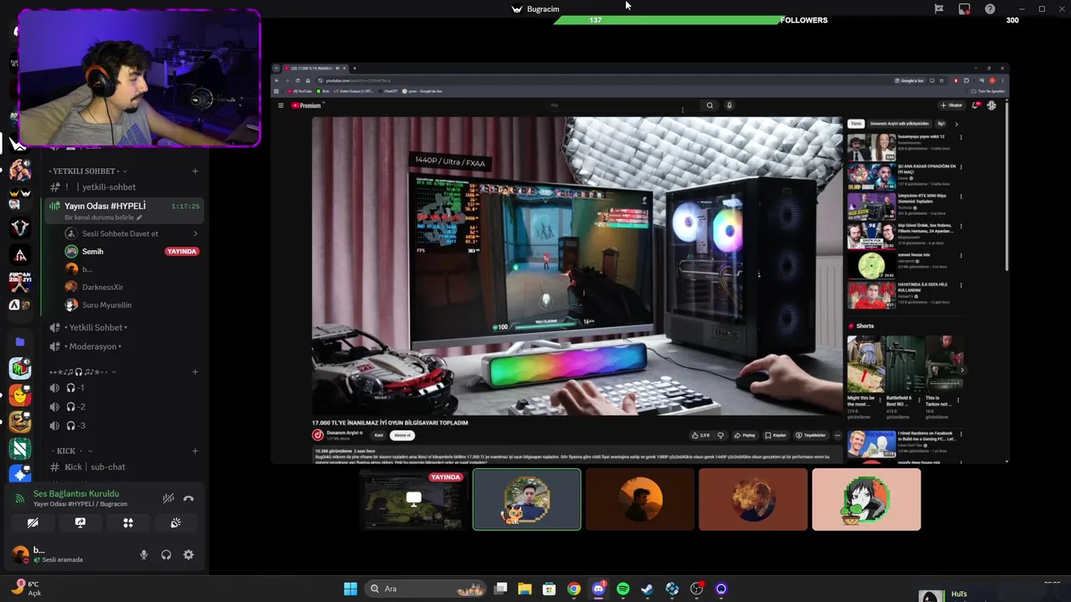Open File Explorer from the taskbar
The height and width of the screenshot is (602, 1071).
pos(525,589)
